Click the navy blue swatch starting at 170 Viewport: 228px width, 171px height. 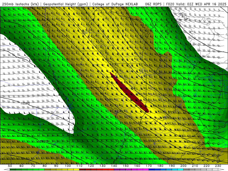coord(152,170)
